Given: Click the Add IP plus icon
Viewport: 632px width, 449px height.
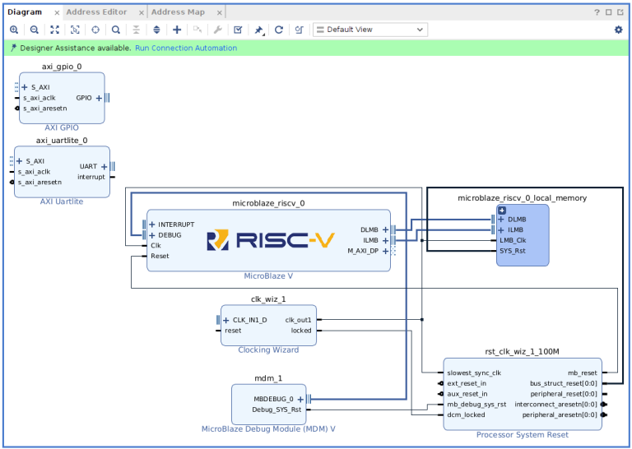Looking at the screenshot, I should 177,30.
